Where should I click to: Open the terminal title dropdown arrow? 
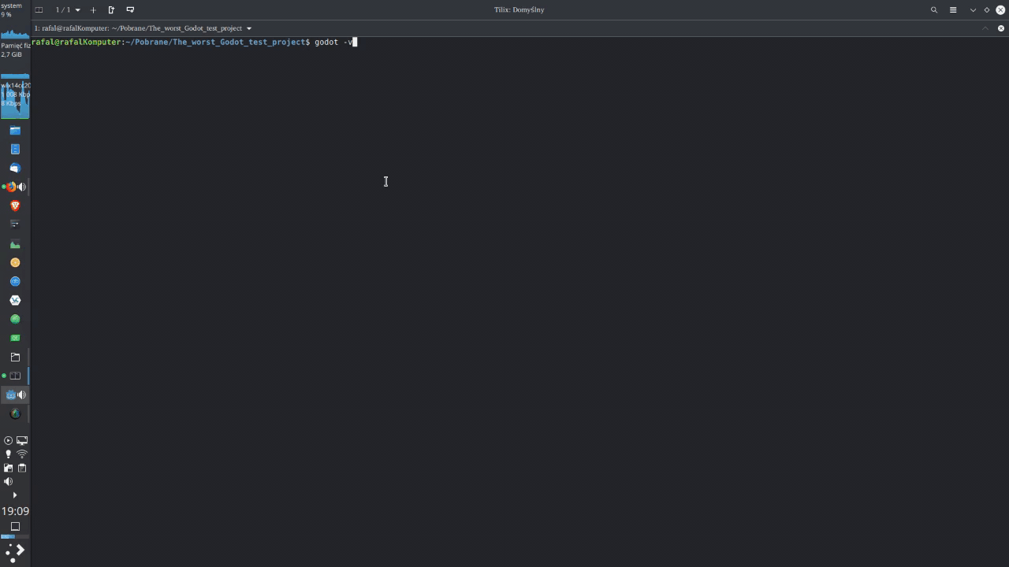coord(248,28)
